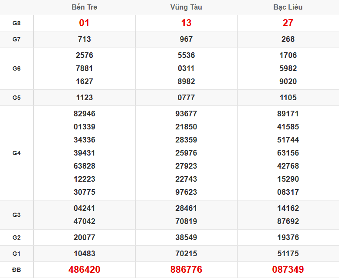Click the G6 row label
This screenshot has height=278, width=339.
[x=17, y=68]
